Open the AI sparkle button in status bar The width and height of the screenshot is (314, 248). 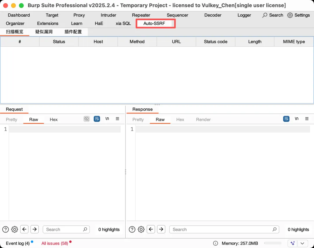292,243
